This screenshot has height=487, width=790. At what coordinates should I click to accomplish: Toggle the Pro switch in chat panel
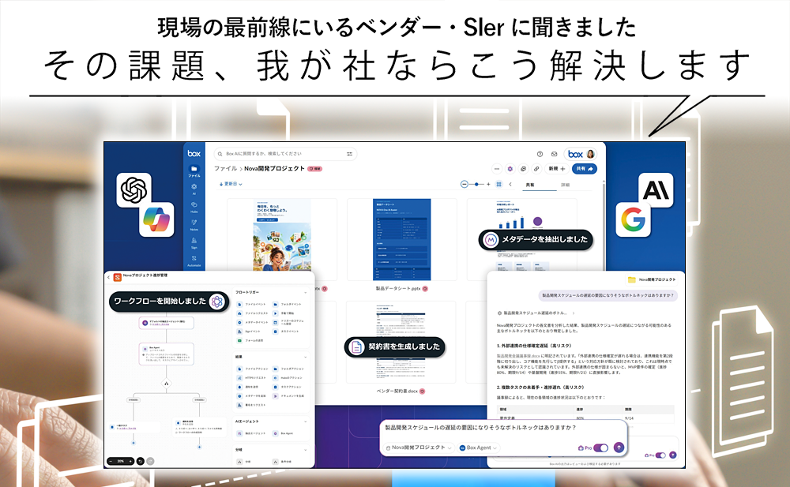pyautogui.click(x=660, y=455)
